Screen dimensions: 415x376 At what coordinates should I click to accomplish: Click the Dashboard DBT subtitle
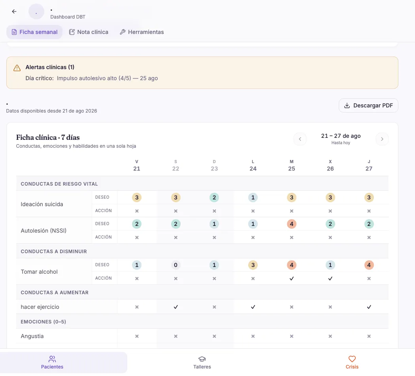[x=68, y=17]
